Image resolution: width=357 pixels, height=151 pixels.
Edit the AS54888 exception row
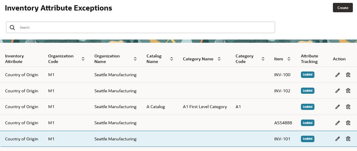coord(337,123)
